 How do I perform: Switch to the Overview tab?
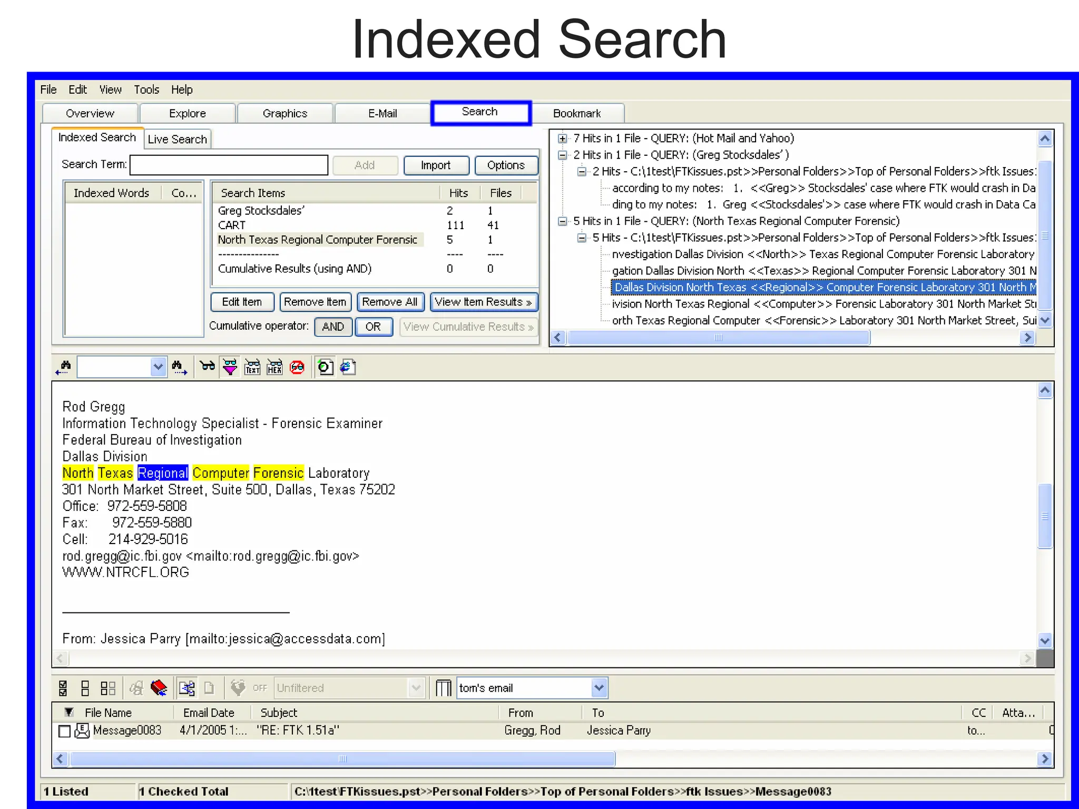click(90, 113)
